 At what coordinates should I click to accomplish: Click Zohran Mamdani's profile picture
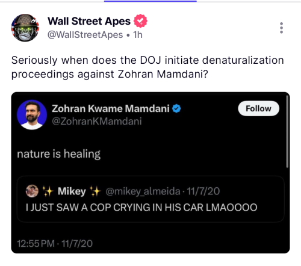(32, 115)
